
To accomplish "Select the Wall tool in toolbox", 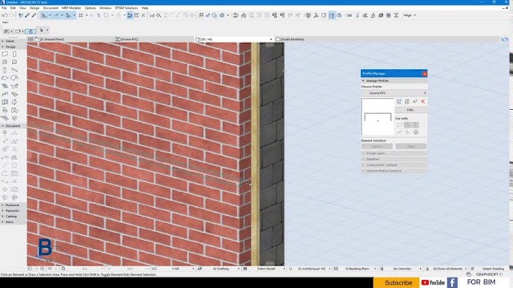I will [5, 54].
